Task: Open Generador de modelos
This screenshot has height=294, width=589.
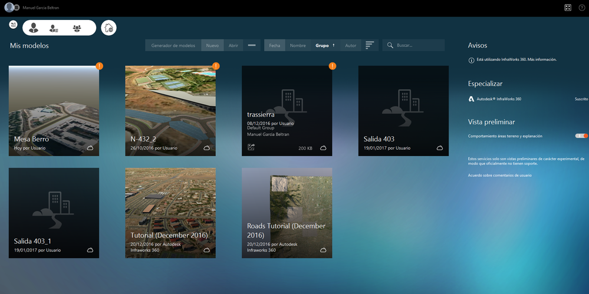Action: (x=173, y=45)
